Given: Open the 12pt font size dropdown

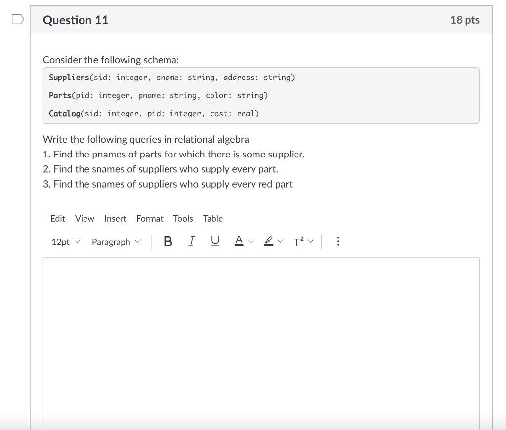Looking at the screenshot, I should (66, 242).
